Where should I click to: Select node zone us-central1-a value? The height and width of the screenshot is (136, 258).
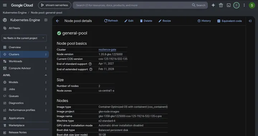click(x=106, y=91)
